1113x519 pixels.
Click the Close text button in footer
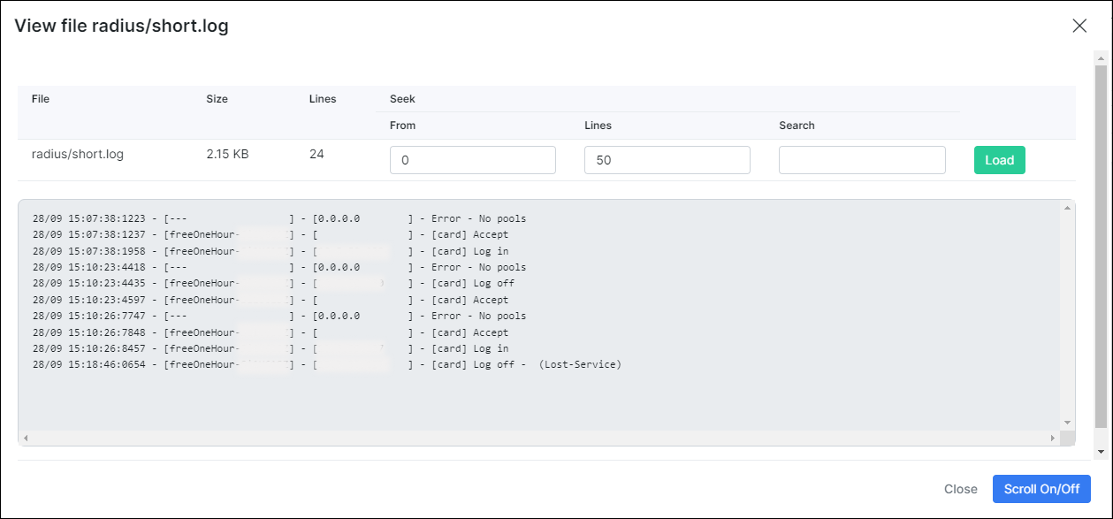click(960, 489)
